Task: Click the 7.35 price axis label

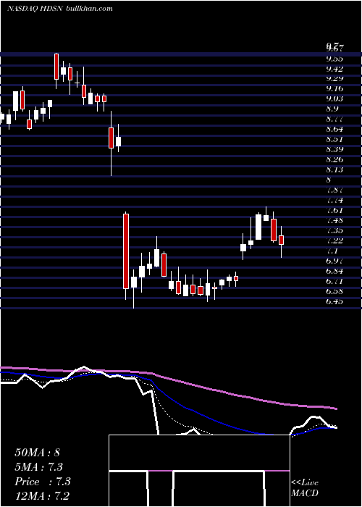Action: [x=334, y=230]
